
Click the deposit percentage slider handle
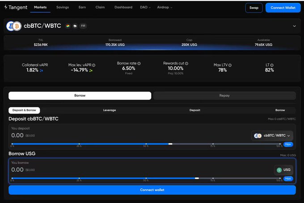point(170,144)
